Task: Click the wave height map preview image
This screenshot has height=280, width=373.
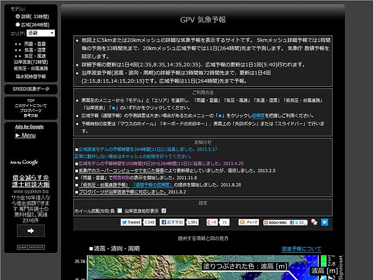Action: [x=203, y=267]
